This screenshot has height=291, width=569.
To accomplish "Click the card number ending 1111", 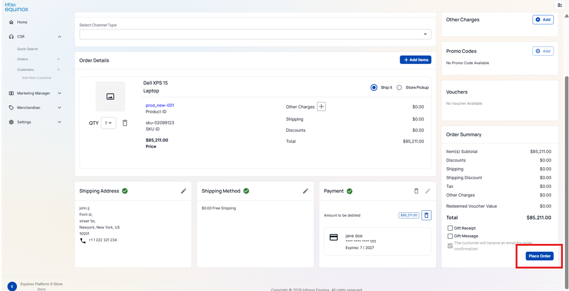I will pyautogui.click(x=361, y=242).
